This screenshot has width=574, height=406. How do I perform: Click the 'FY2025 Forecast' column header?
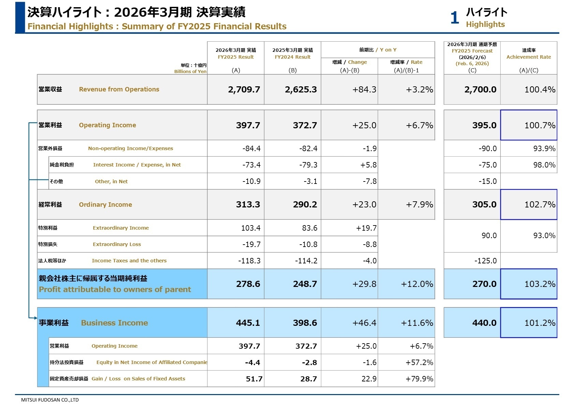pos(472,51)
